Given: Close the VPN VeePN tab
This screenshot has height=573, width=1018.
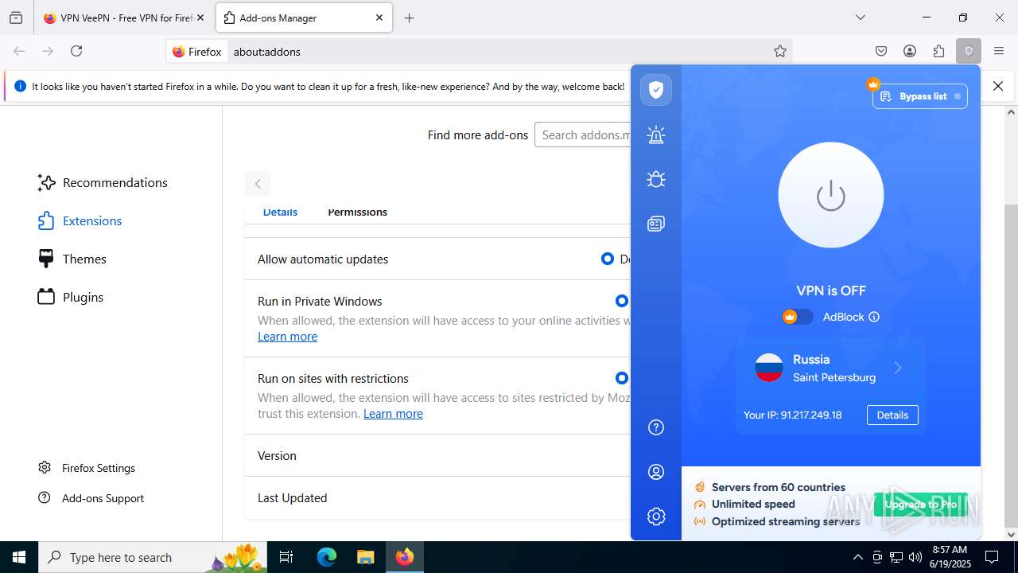Looking at the screenshot, I should point(200,18).
